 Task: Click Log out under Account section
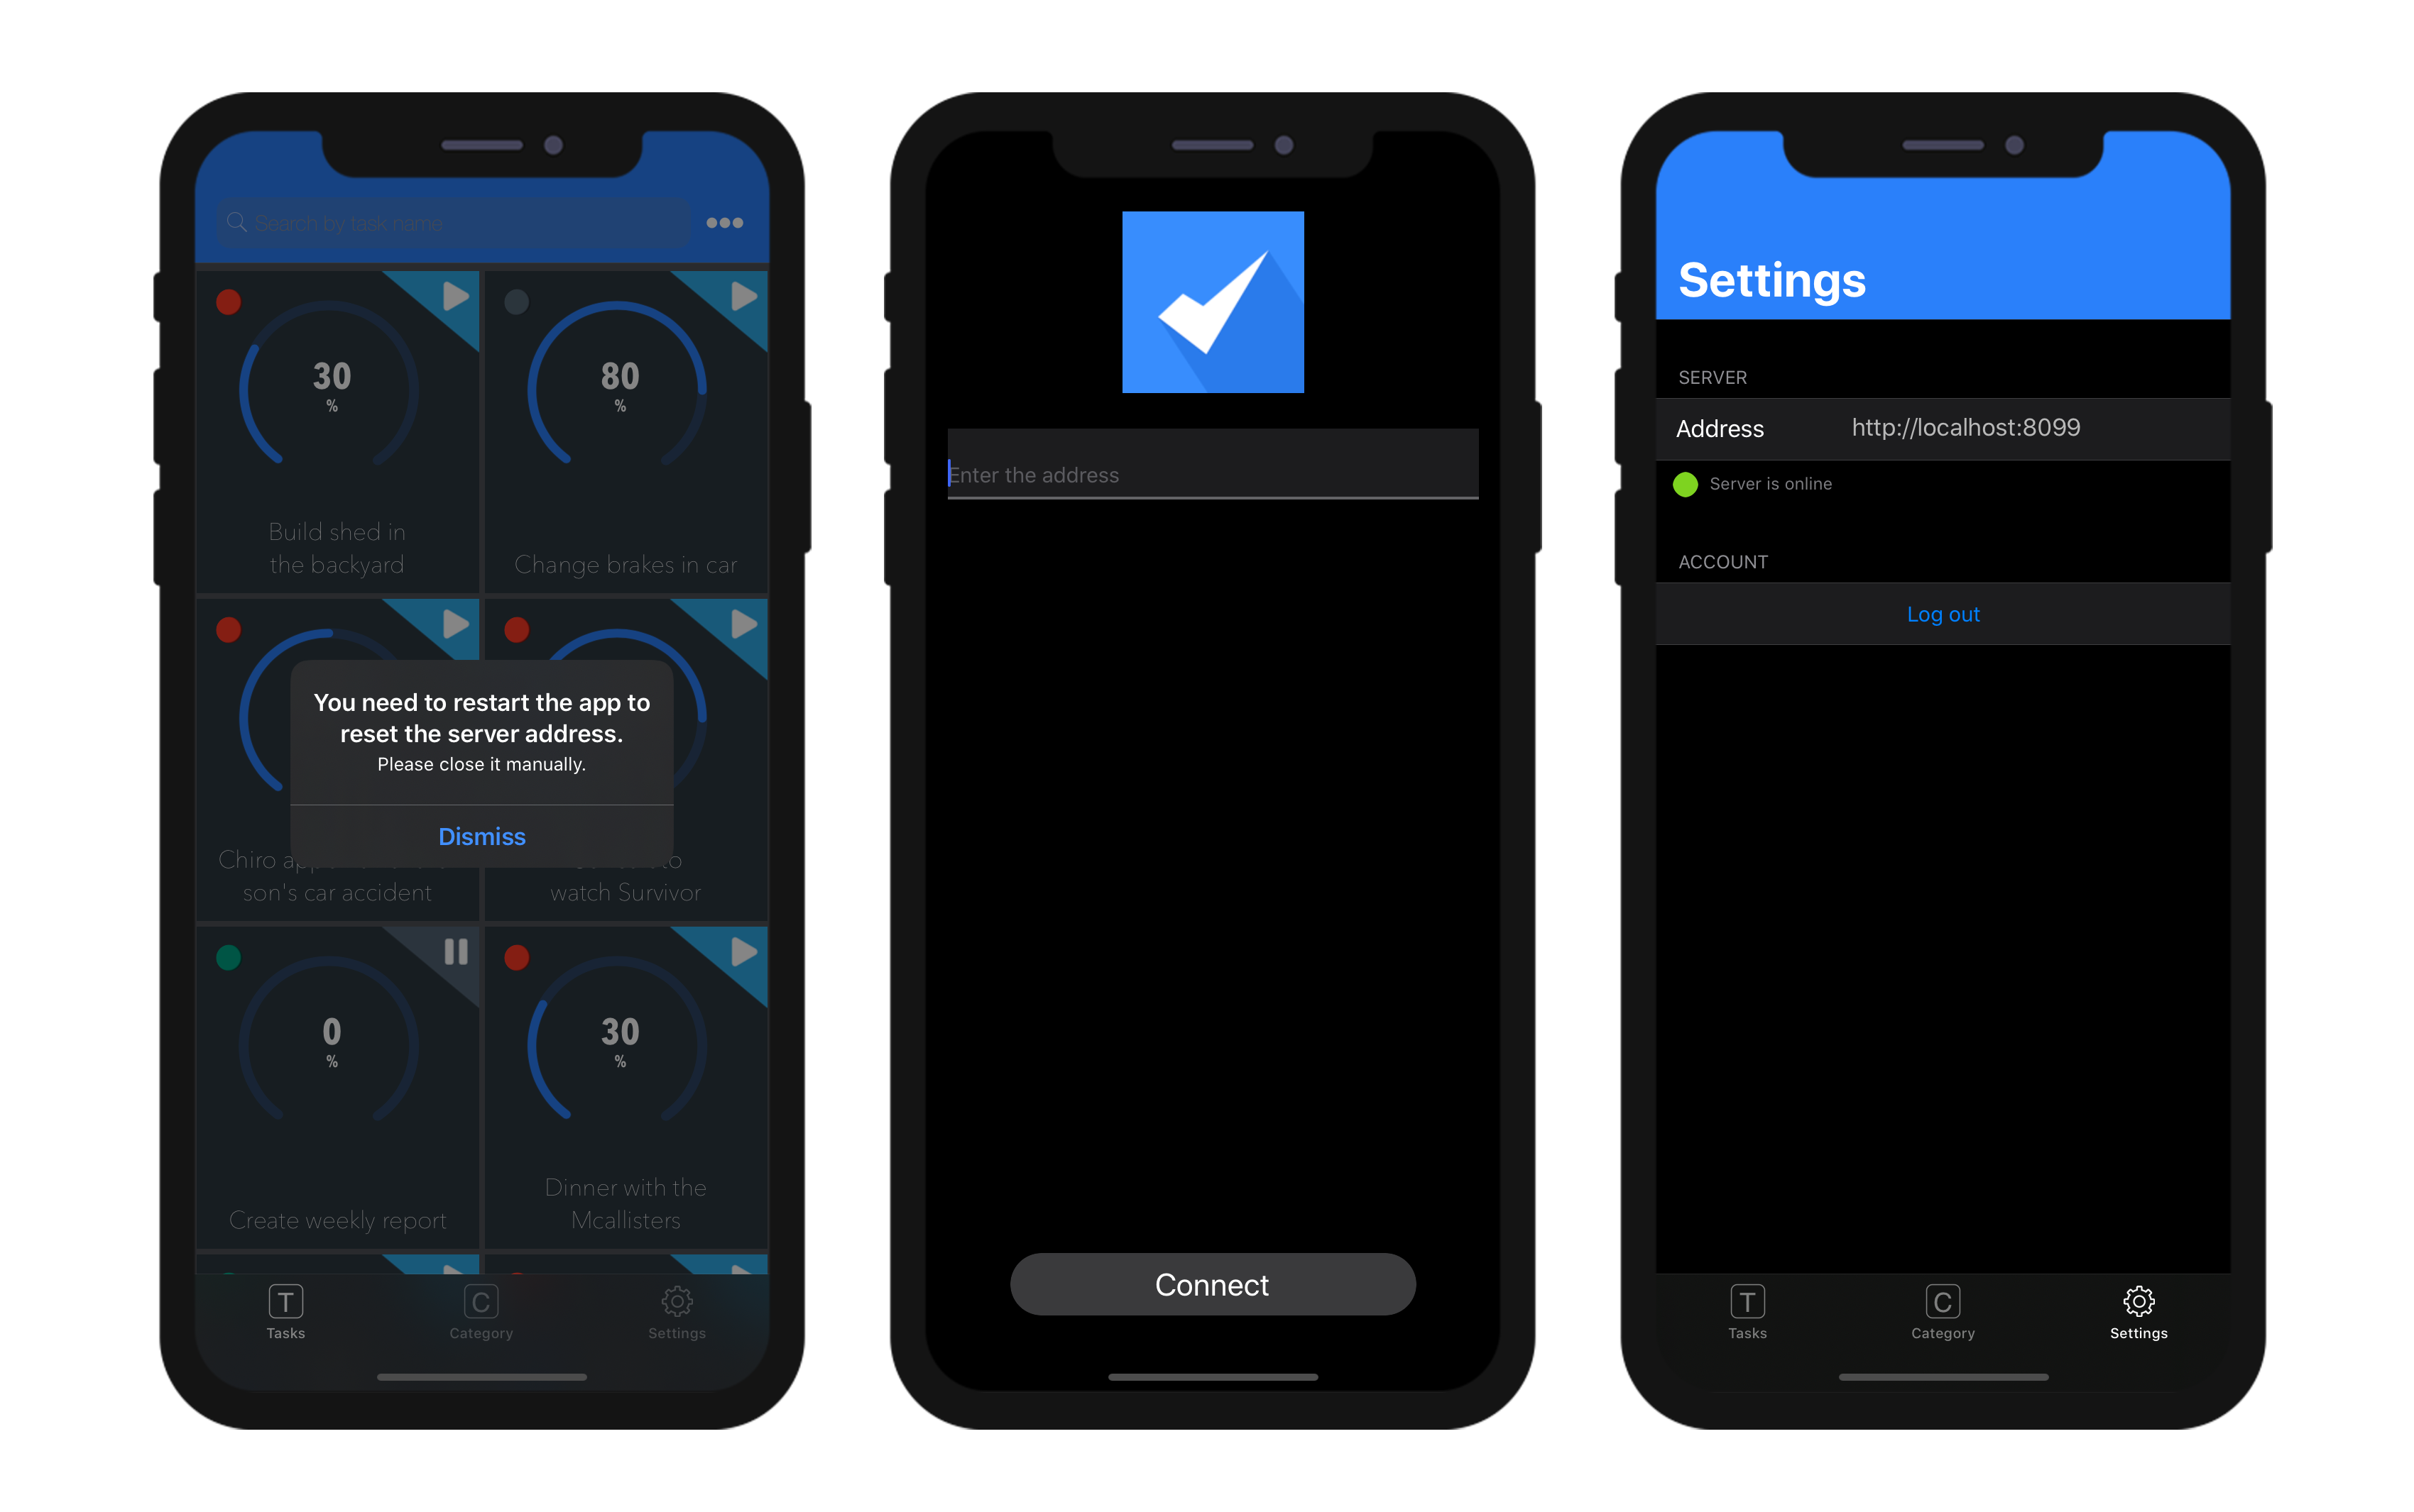tap(1940, 613)
